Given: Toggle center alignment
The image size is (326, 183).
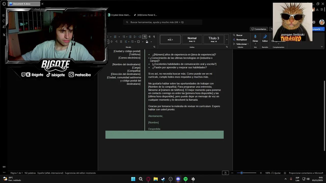Looking at the screenshot, I should tap(112, 42).
